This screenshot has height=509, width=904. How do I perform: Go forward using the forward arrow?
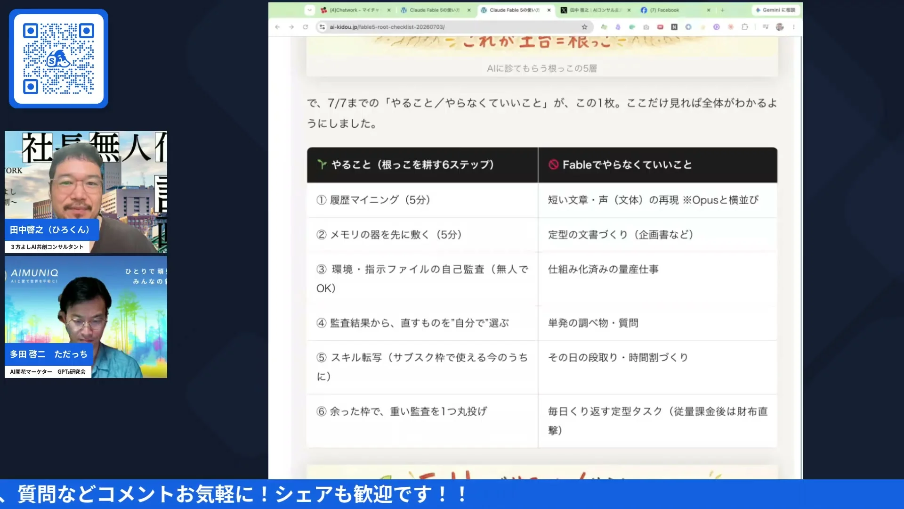pyautogui.click(x=291, y=27)
